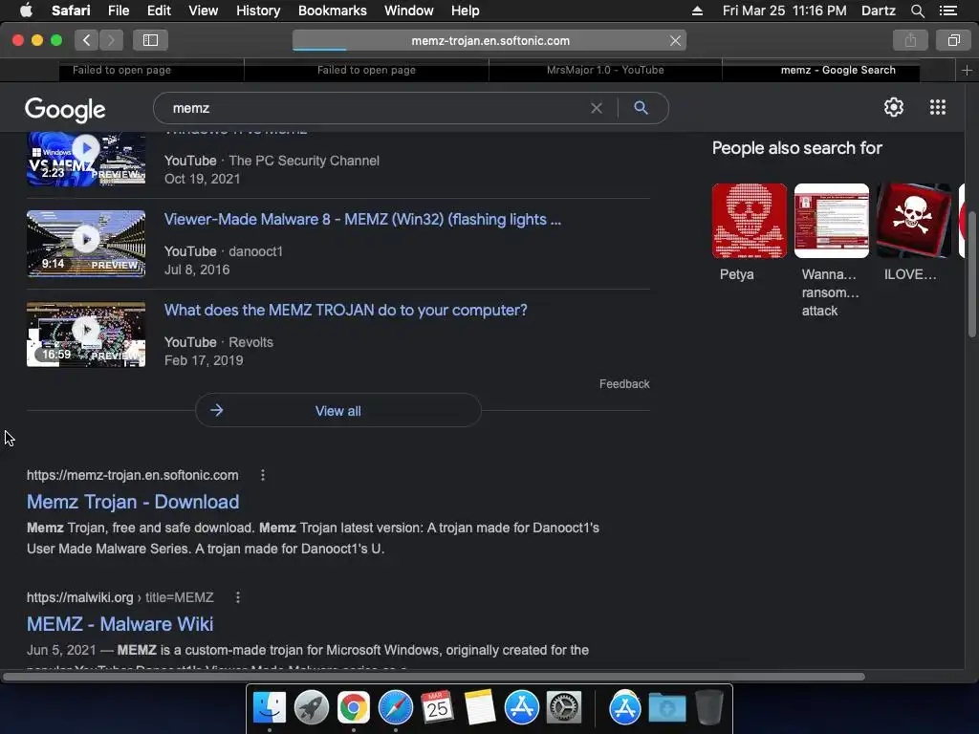Screen dimensions: 979x734
Task: Open Memz Trojan - Download link
Action: 133,502
